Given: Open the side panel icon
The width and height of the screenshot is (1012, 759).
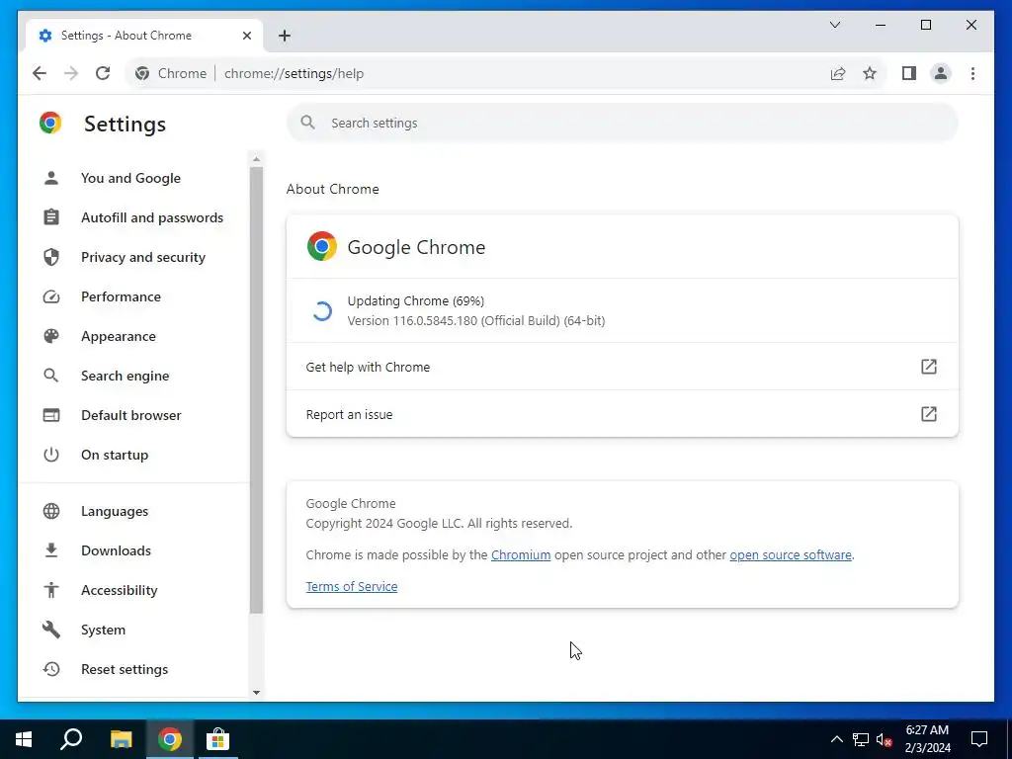Looking at the screenshot, I should [909, 73].
